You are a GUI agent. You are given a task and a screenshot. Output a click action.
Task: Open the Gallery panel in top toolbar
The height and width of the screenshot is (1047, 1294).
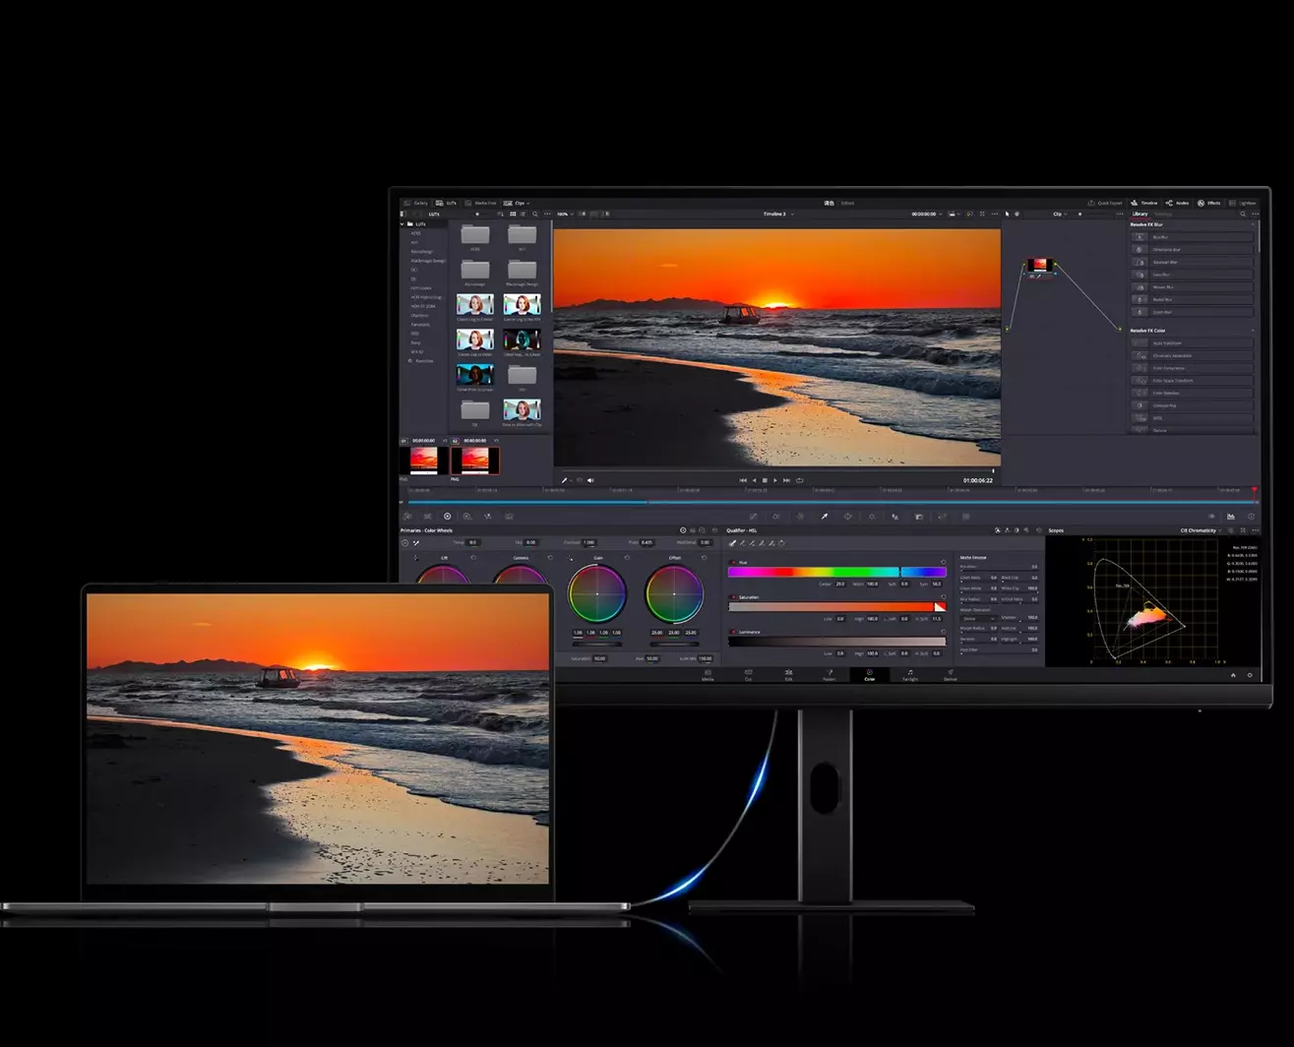415,203
